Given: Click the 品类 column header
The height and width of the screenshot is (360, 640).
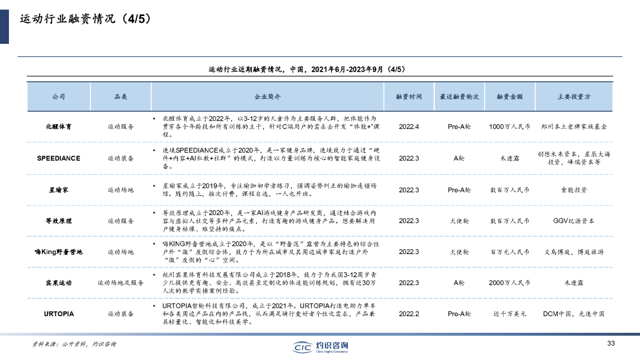Looking at the screenshot, I should click(x=121, y=97).
